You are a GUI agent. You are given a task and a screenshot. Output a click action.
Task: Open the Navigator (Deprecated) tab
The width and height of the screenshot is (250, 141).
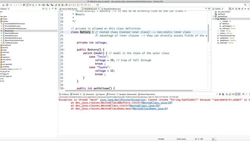point(127,94)
